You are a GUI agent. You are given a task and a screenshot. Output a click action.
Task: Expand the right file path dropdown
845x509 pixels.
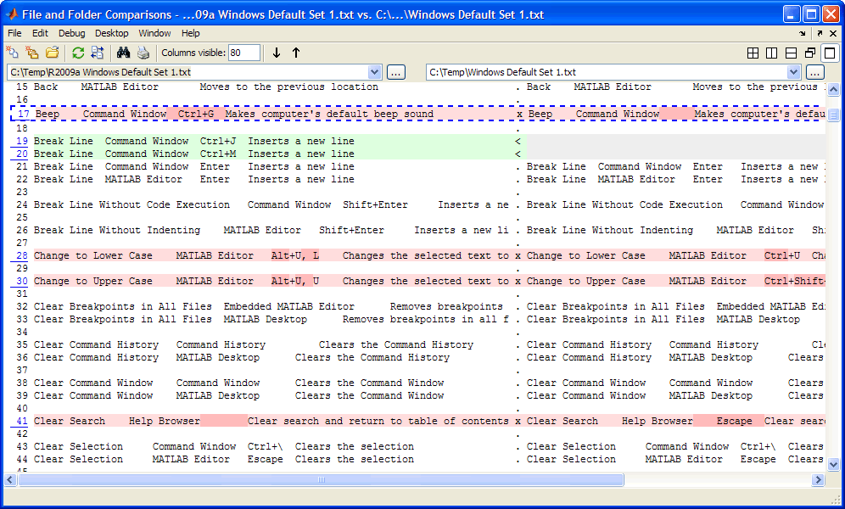click(x=794, y=72)
